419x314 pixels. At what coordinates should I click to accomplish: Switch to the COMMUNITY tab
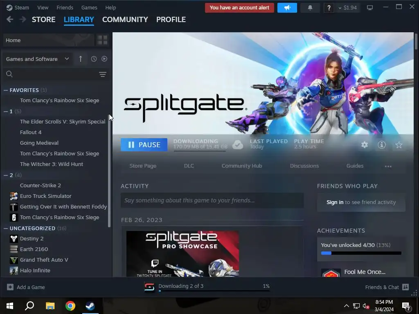pyautogui.click(x=125, y=20)
